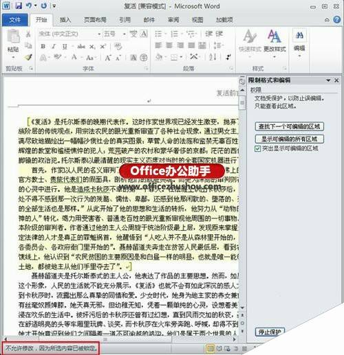Click the Decrease Indent icon

pos(208,34)
